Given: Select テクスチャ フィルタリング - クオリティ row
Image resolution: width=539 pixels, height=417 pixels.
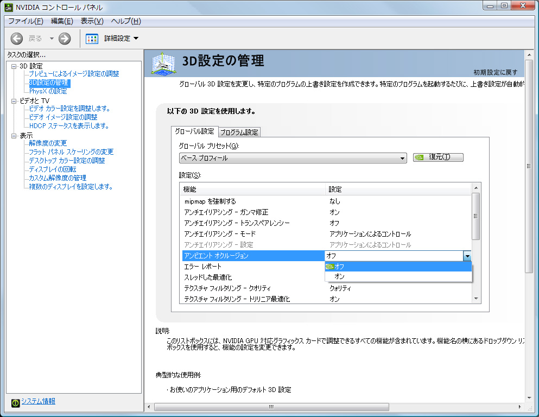Looking at the screenshot, I should point(326,288).
